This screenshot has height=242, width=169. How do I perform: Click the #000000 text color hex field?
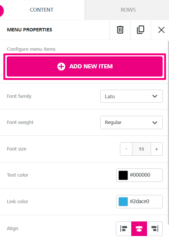click(140, 175)
